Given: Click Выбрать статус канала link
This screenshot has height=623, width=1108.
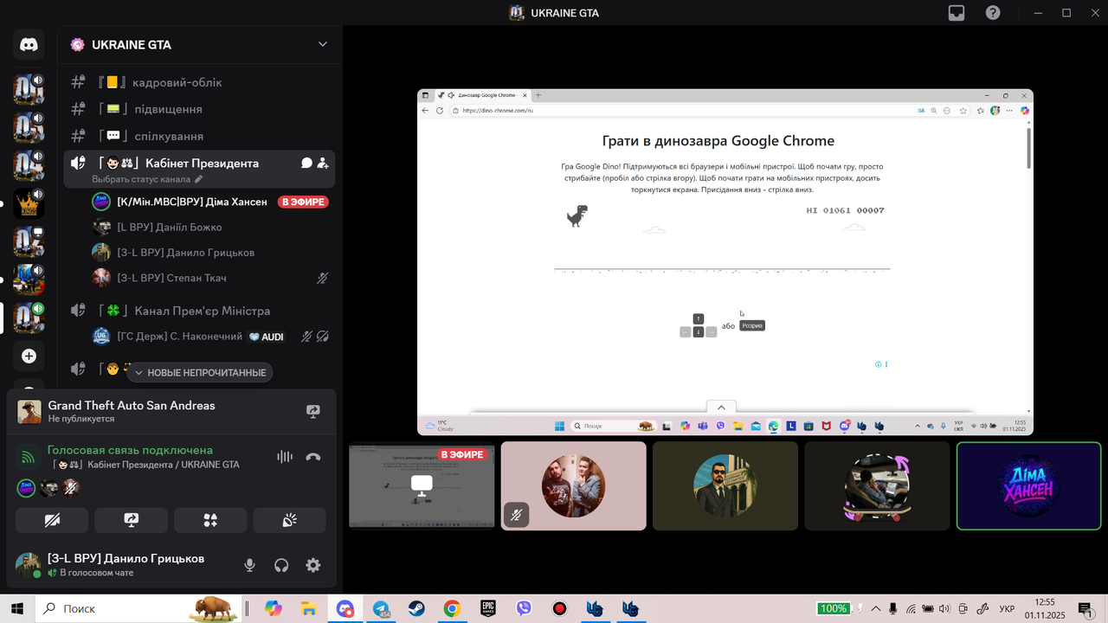Looking at the screenshot, I should click(141, 179).
